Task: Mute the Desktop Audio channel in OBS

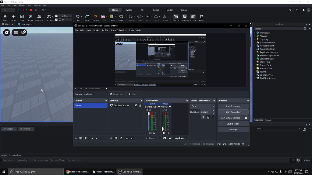Action: [150, 133]
